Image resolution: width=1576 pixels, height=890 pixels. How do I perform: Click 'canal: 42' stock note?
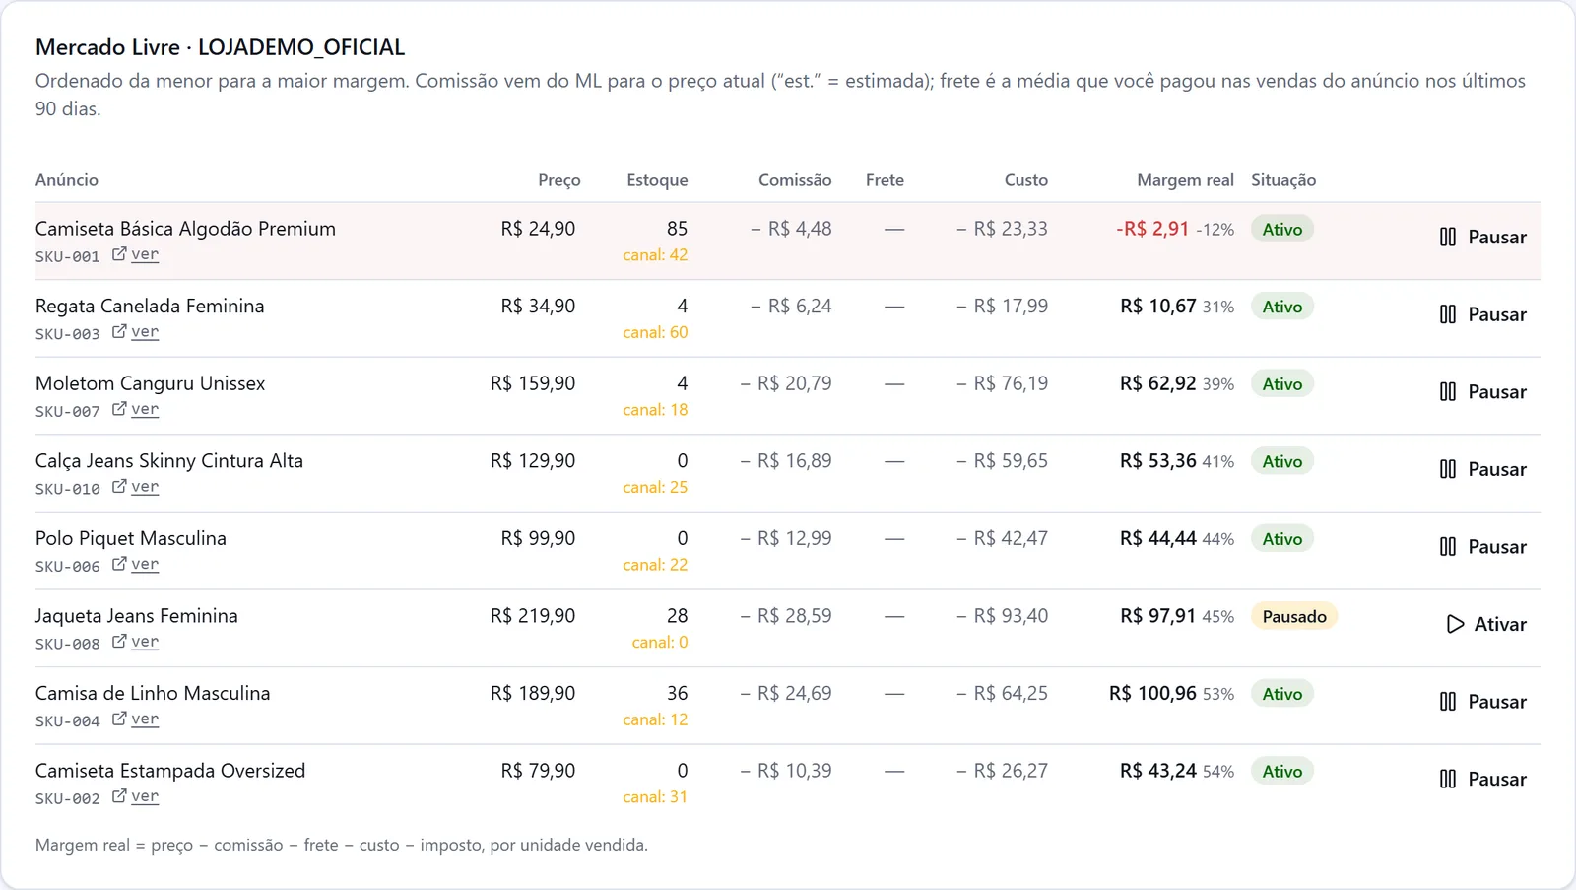[x=655, y=255]
